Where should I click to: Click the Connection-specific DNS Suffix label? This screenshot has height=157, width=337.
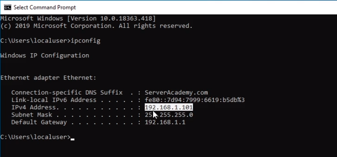[67, 92]
